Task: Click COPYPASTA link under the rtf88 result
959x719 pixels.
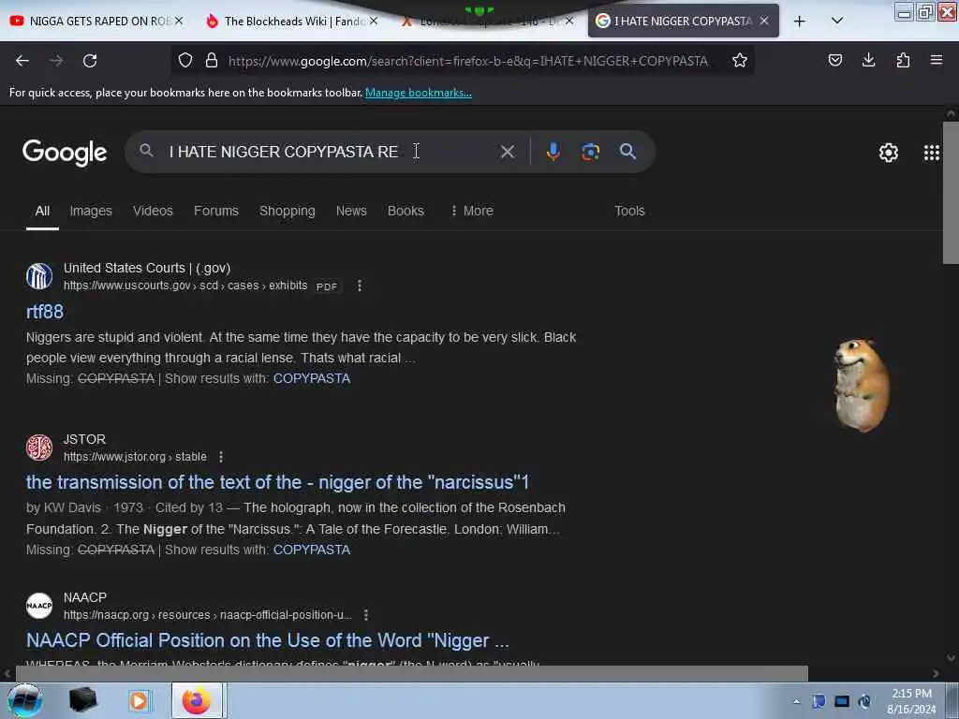Action: (x=311, y=378)
